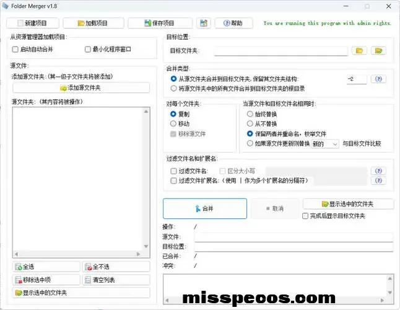Click the 源文件 status path field
Image resolution: width=400 pixels, height=310 pixels.
tap(293, 237)
